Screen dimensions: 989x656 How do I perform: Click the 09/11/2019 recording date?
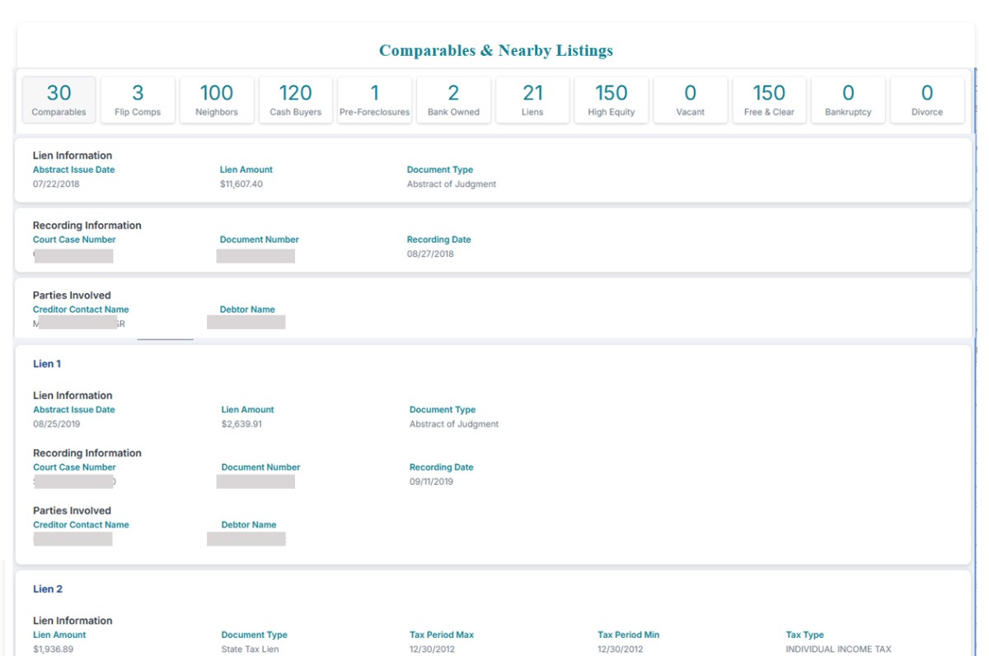pyautogui.click(x=431, y=482)
